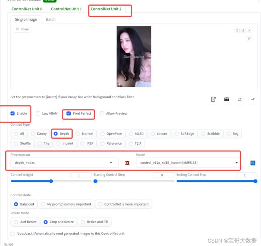Click the Ending Control Step value field

(x=247, y=175)
